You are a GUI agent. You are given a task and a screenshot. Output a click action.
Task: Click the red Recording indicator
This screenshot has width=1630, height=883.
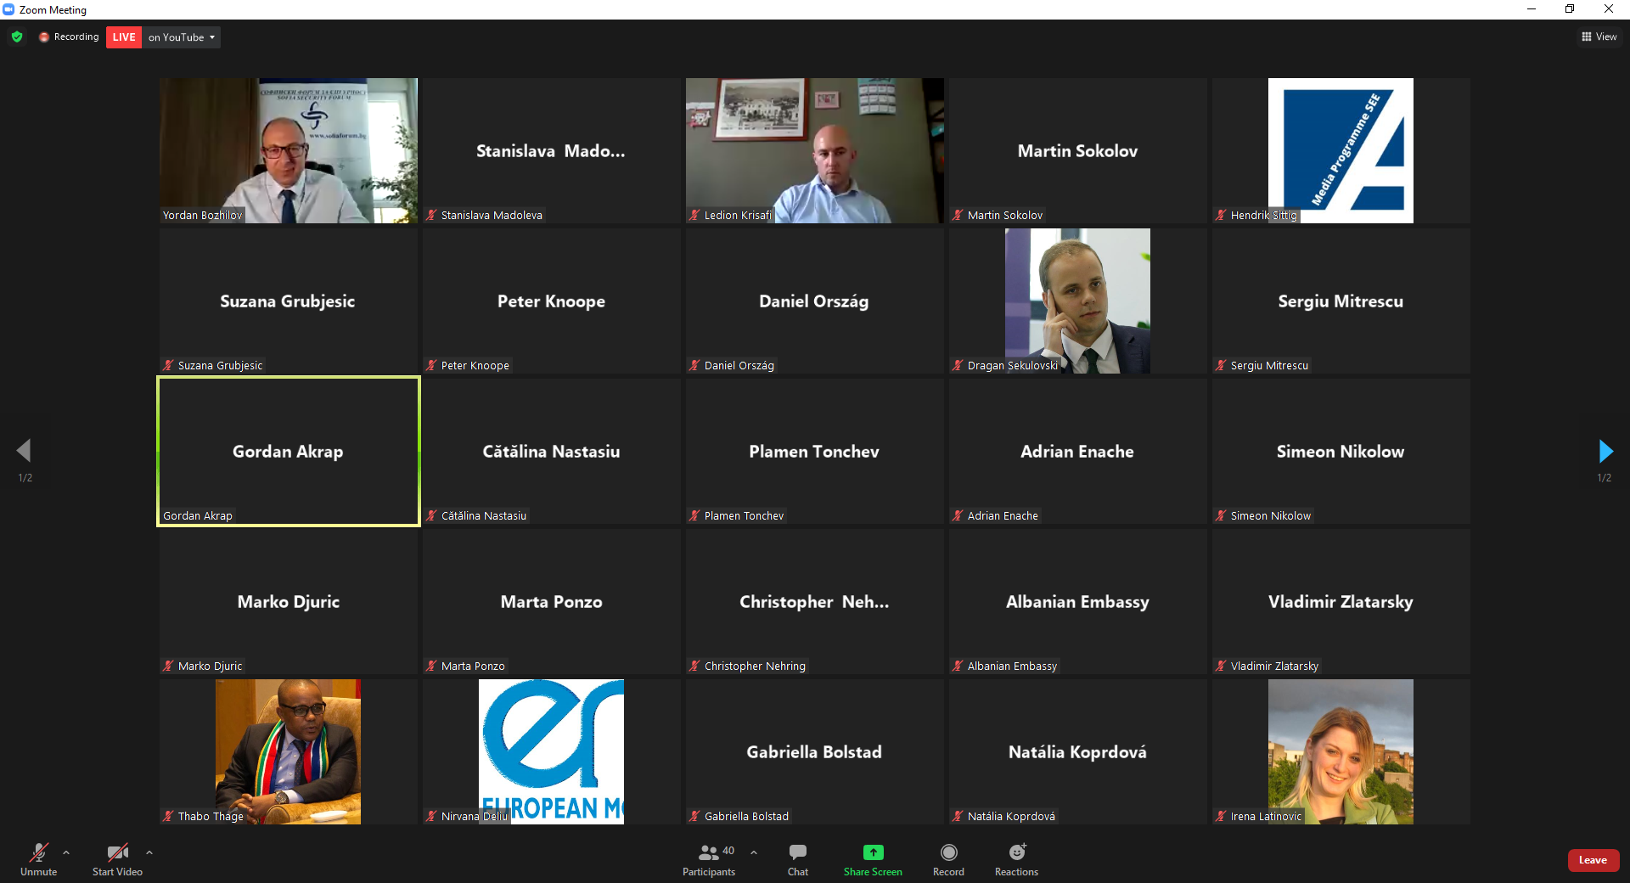point(69,37)
